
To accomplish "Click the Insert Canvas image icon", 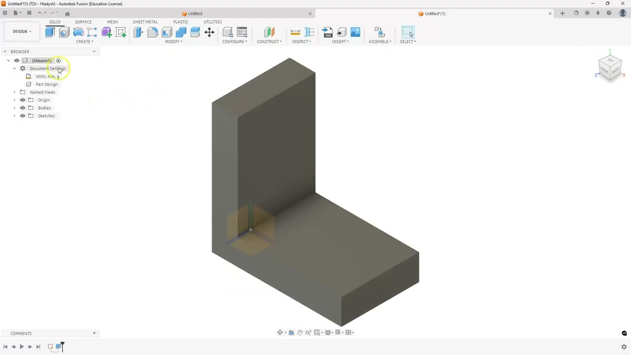I will (355, 33).
